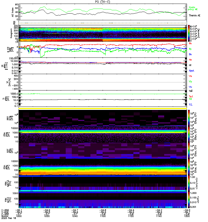Select the Kyoto proxy AE legend label
The width and height of the screenshot is (208, 222).
[x=193, y=8]
